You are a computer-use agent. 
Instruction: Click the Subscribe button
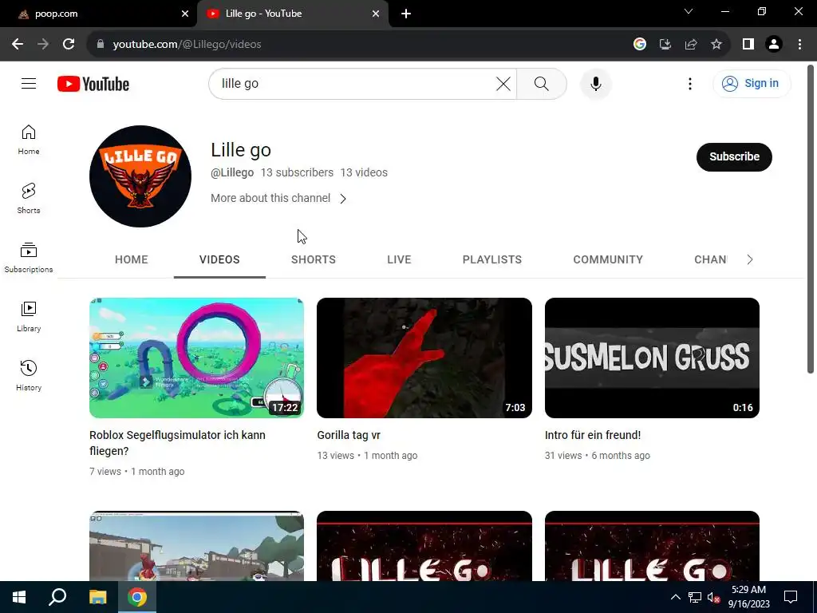coord(734,157)
